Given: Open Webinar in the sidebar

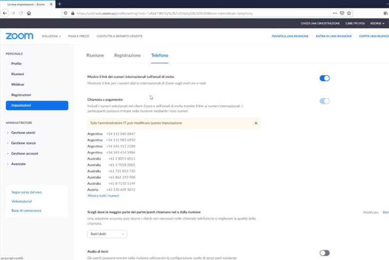Looking at the screenshot, I should [x=18, y=84].
